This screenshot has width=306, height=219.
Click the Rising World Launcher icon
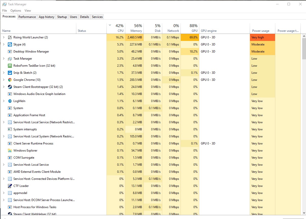tap(10, 37)
